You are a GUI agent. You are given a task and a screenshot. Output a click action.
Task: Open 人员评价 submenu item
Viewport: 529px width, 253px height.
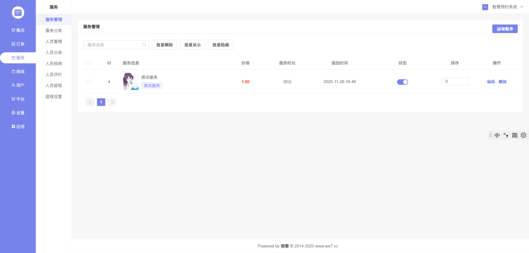[54, 74]
